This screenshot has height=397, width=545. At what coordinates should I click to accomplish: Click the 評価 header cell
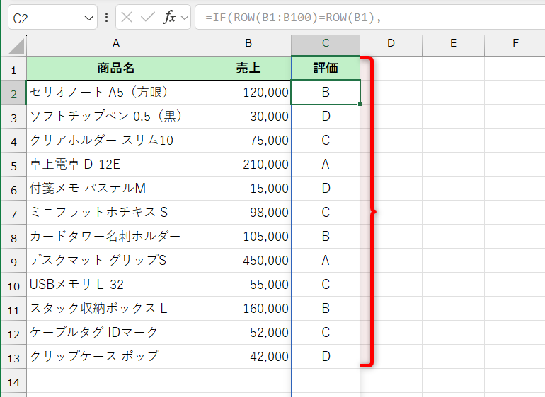coord(326,68)
